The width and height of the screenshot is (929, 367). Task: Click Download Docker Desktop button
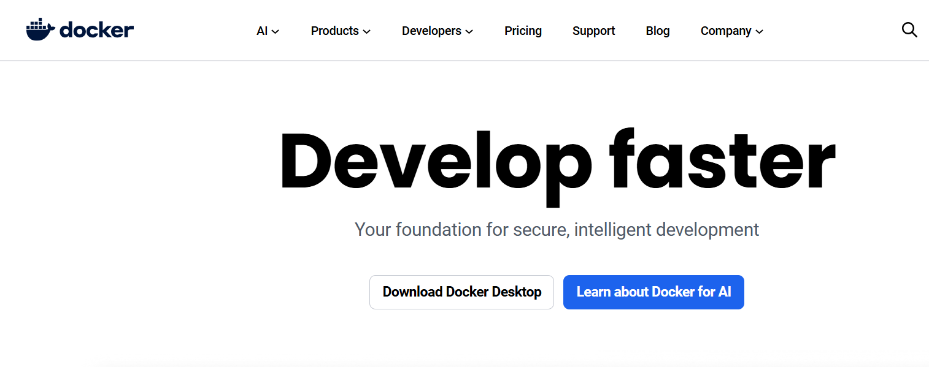click(461, 292)
